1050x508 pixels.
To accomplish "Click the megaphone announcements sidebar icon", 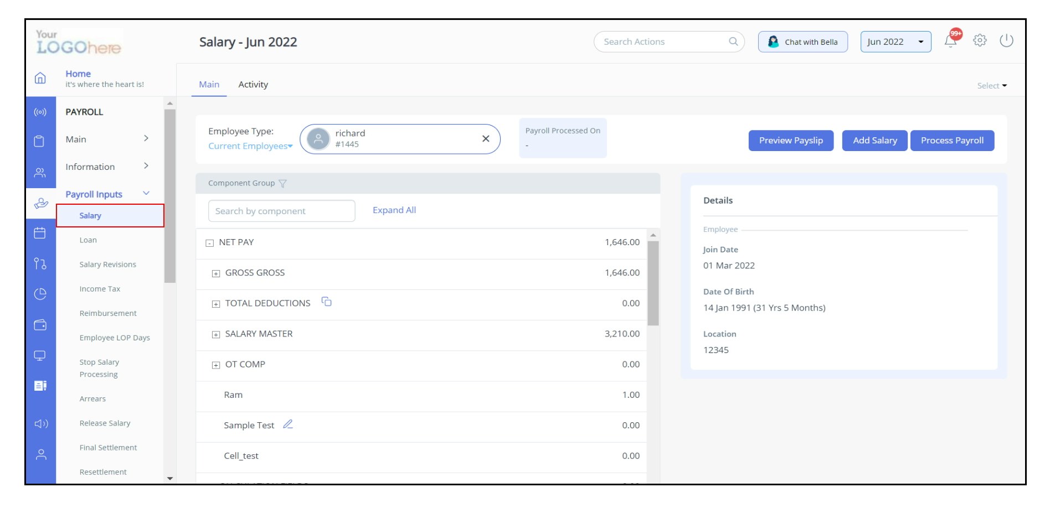I will click(x=41, y=424).
